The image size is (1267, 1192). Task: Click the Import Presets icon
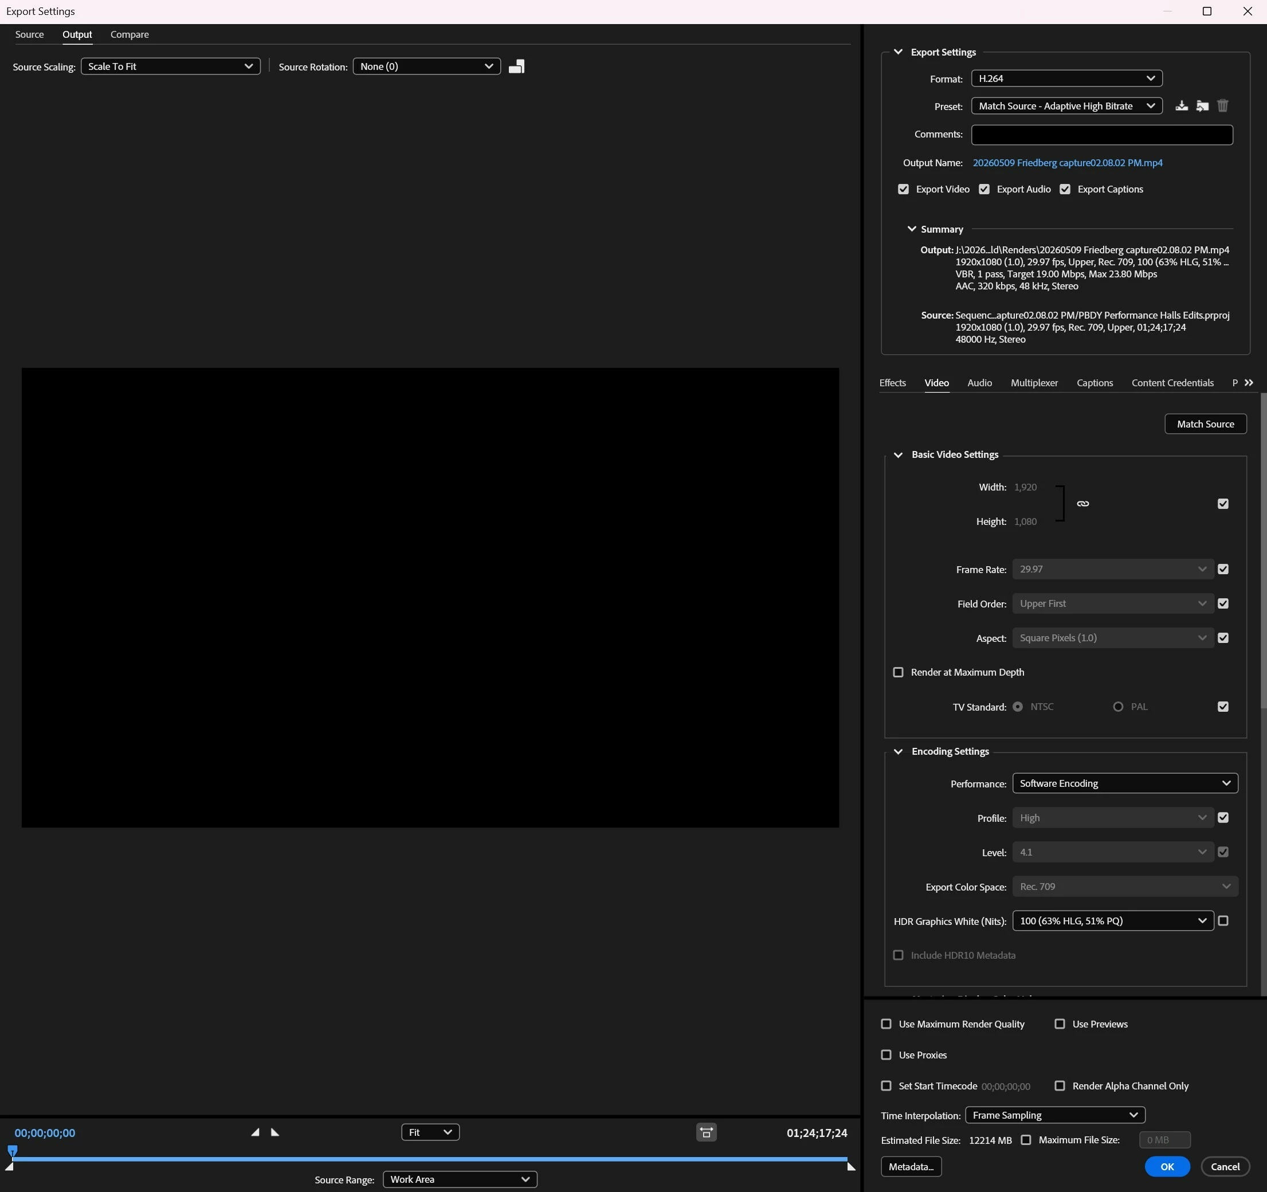pyautogui.click(x=1202, y=106)
